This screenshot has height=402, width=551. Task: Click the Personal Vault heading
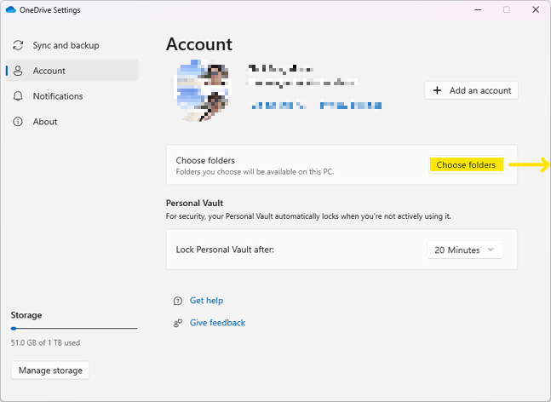pyautogui.click(x=194, y=203)
